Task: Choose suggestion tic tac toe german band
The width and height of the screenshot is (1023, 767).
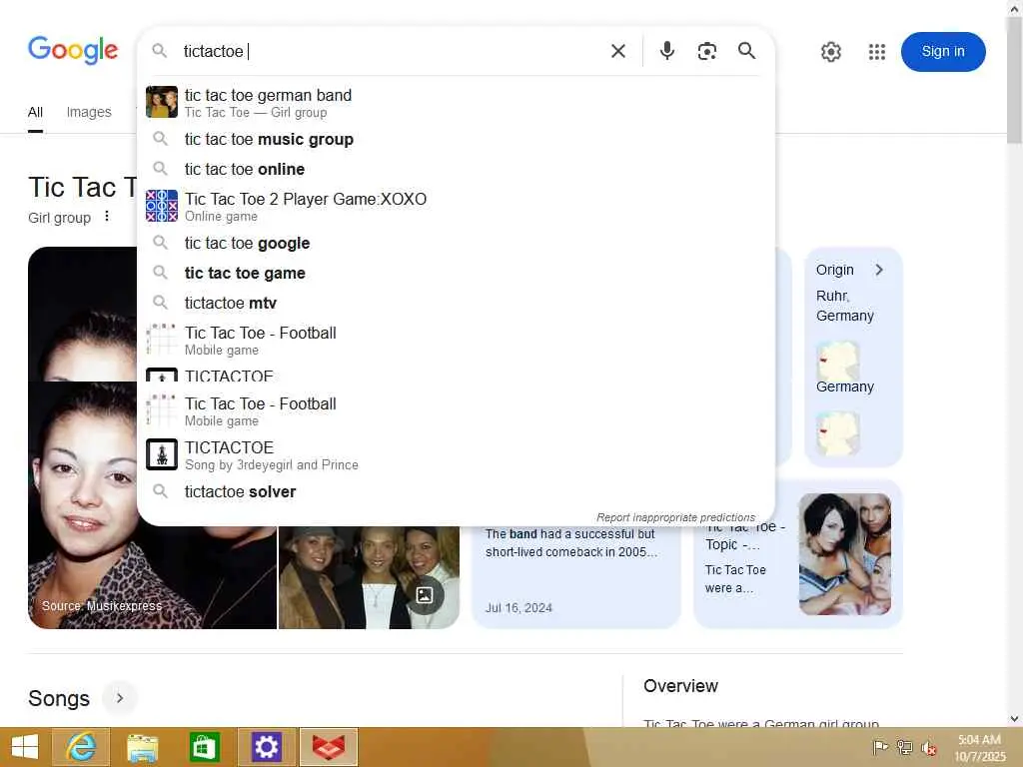Action: [456, 103]
